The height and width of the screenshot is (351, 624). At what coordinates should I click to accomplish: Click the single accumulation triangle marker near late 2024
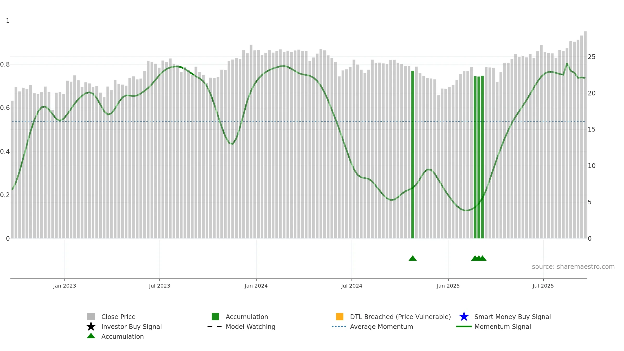tap(413, 258)
